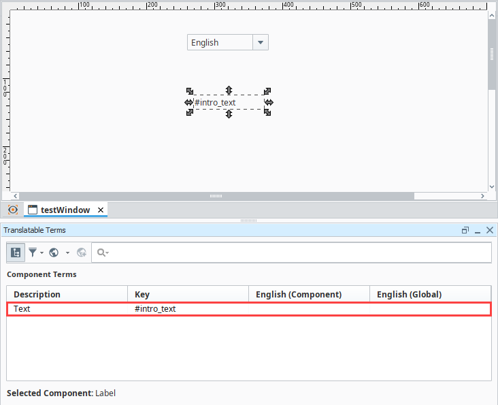Close the testWindow tab
The height and width of the screenshot is (405, 498).
click(x=101, y=210)
